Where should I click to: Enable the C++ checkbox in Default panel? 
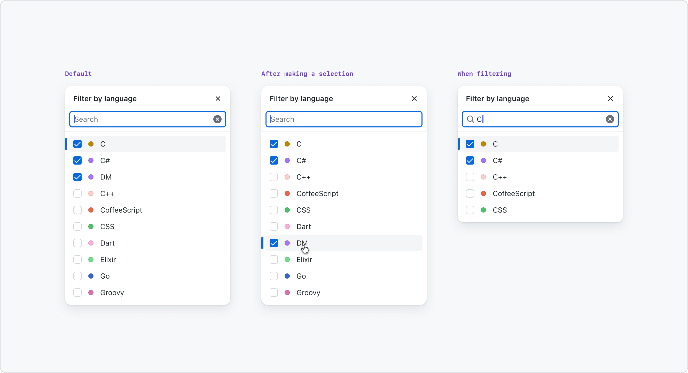tap(77, 193)
